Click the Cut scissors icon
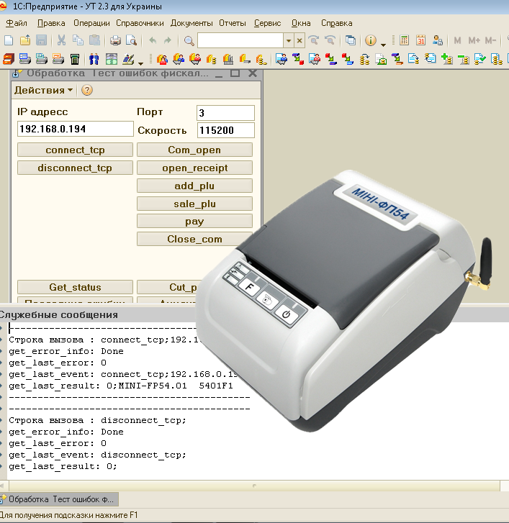 point(62,41)
